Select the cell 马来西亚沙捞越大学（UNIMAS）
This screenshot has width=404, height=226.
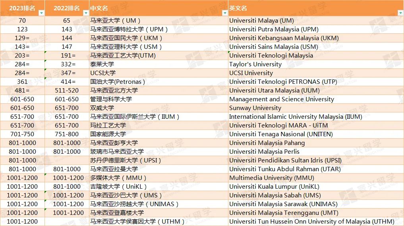[x=159, y=205]
